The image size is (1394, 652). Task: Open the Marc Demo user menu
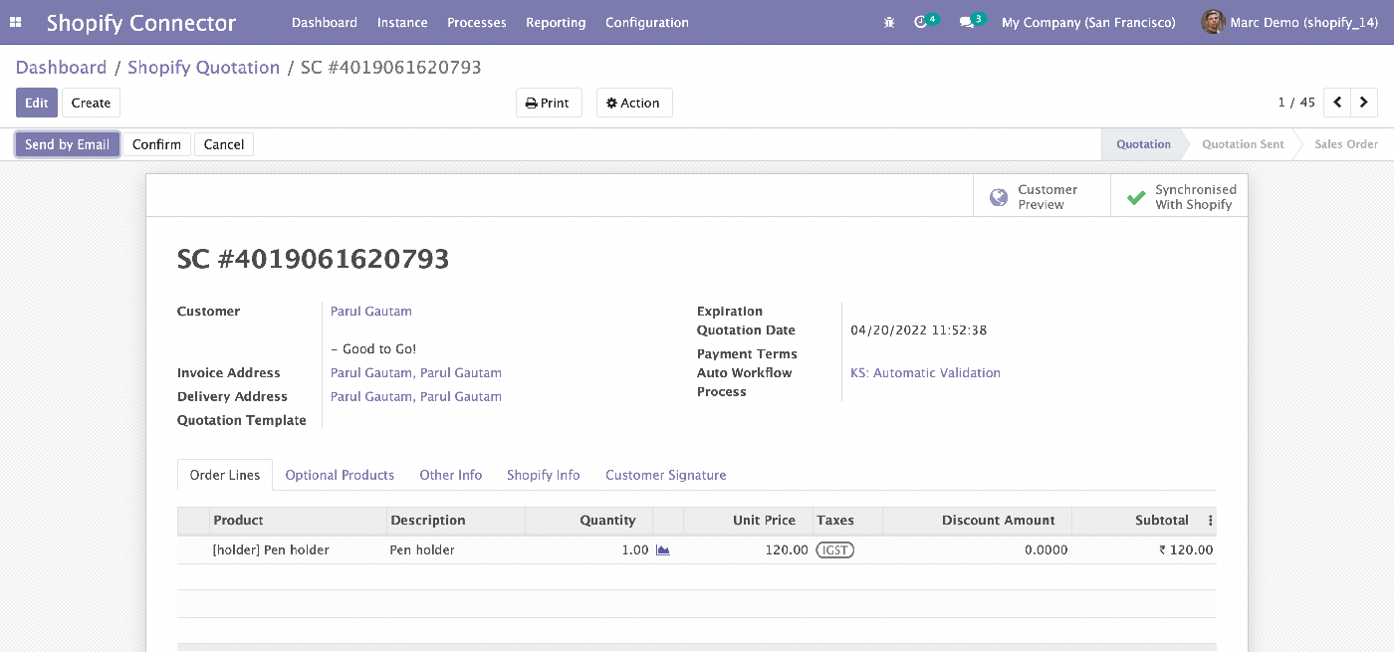click(x=1289, y=22)
